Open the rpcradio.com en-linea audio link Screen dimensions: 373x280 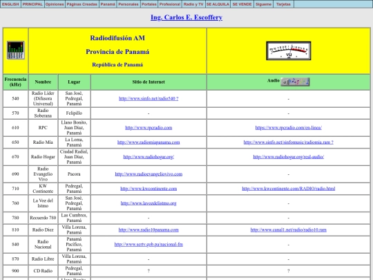pos(288,128)
